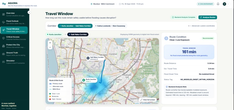Click the Ground Truth camera icon
Image resolution: width=234 pixels, height=110 pixels.
(x=3, y=54)
